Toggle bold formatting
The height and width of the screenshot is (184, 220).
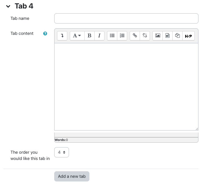point(89,36)
